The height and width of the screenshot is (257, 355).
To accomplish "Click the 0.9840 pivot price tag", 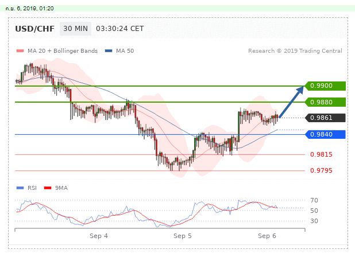I will coord(325,134).
